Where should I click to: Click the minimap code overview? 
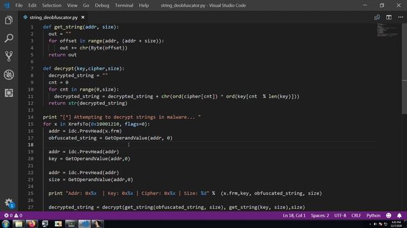[387, 30]
